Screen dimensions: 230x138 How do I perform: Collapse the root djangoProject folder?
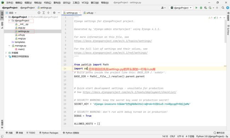tap(6, 17)
